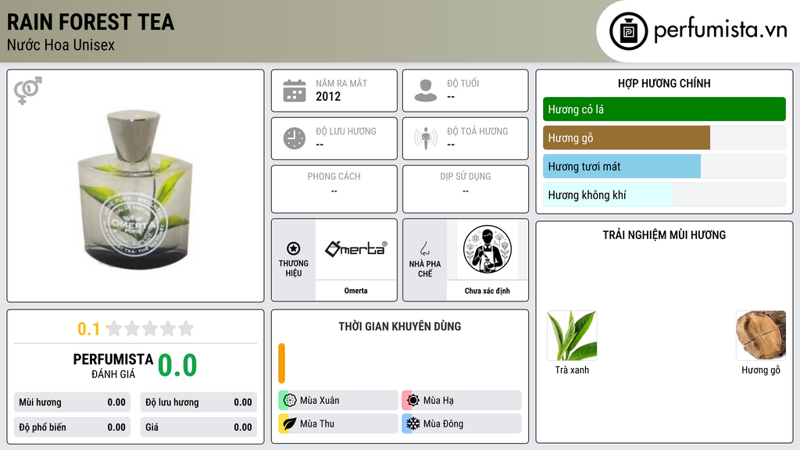The width and height of the screenshot is (800, 450).
Task: Click the unisex gender symbol icon
Action: (x=28, y=91)
